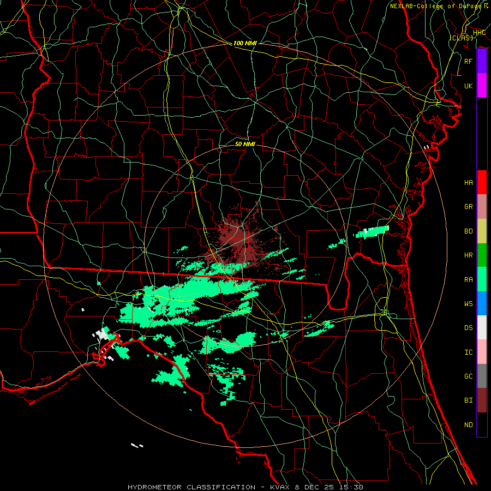Click the RF purple legend swatch

(x=482, y=61)
